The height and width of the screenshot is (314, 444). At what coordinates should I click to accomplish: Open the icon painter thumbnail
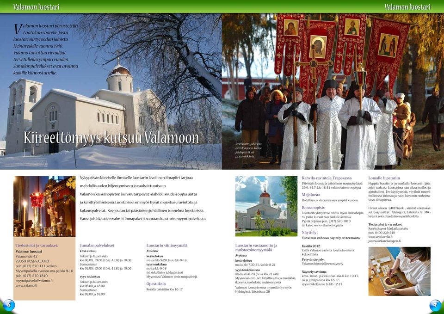coord(399,271)
